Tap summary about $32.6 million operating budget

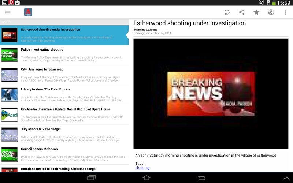pyautogui.click(x=70, y=139)
